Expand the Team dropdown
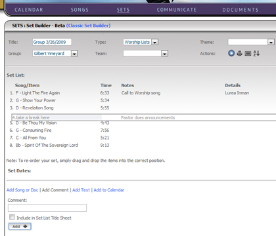The width and height of the screenshot is (276, 236). tap(164, 54)
